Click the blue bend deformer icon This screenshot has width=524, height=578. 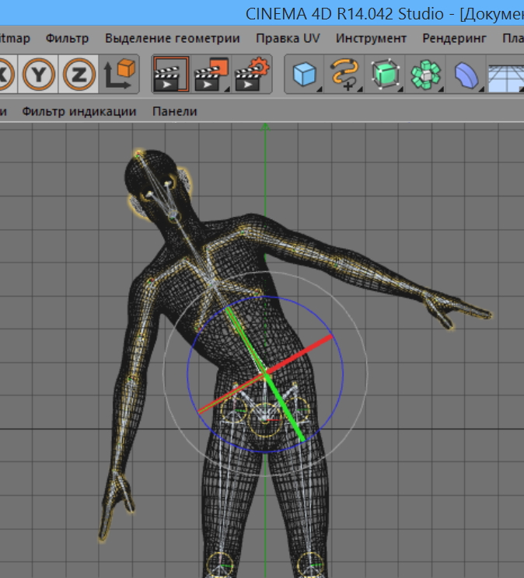(466, 75)
